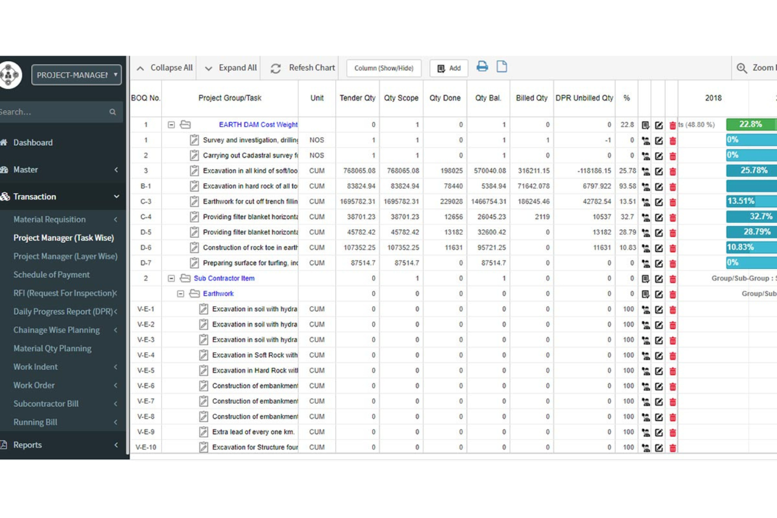Viewport: 777px width, 518px height.
Task: Open resource icon for V-E-5 Hard Rock row
Action: point(645,371)
